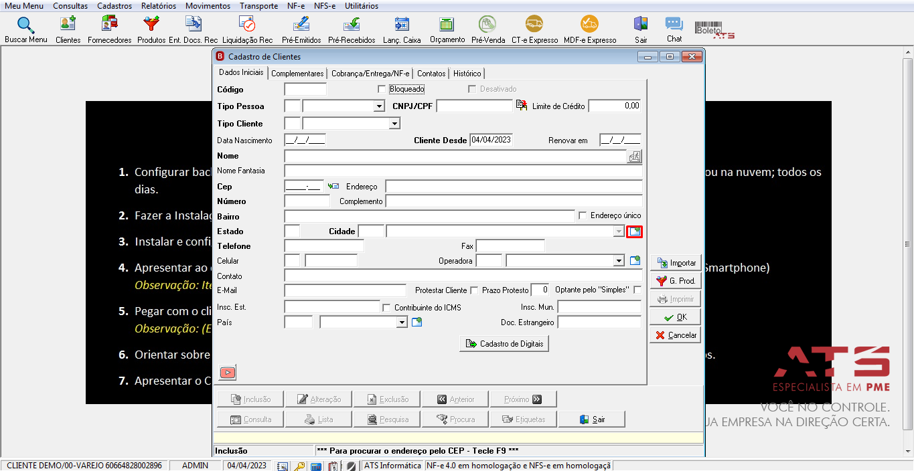Click the Cancelar button
Screen dimensions: 914x471
(x=676, y=335)
